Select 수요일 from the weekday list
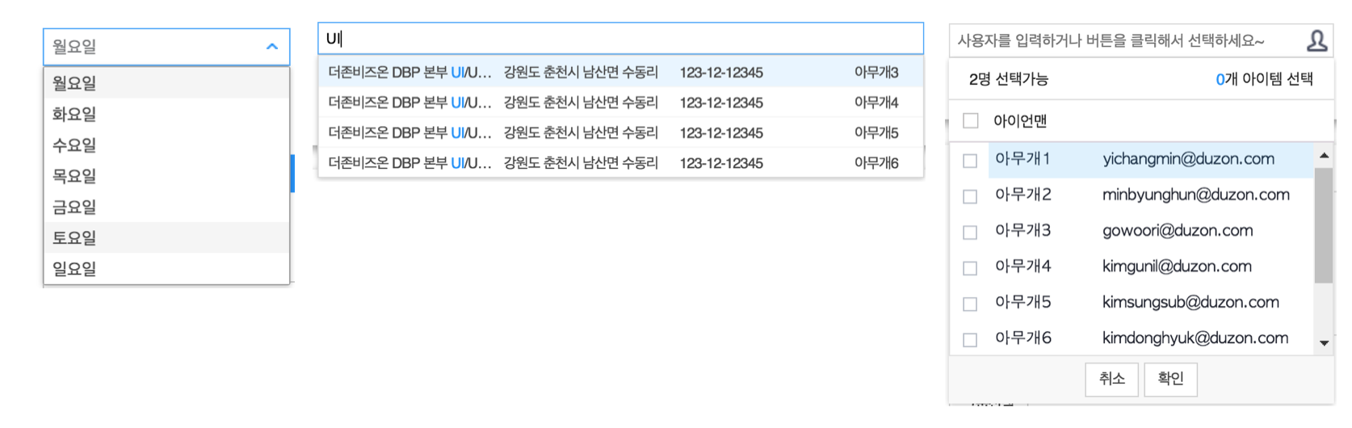The height and width of the screenshot is (428, 1352). click(166, 145)
